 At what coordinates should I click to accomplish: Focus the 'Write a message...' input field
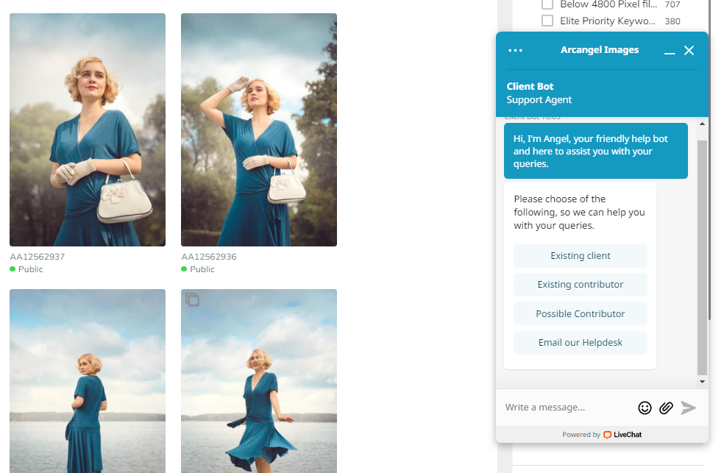[568, 408]
